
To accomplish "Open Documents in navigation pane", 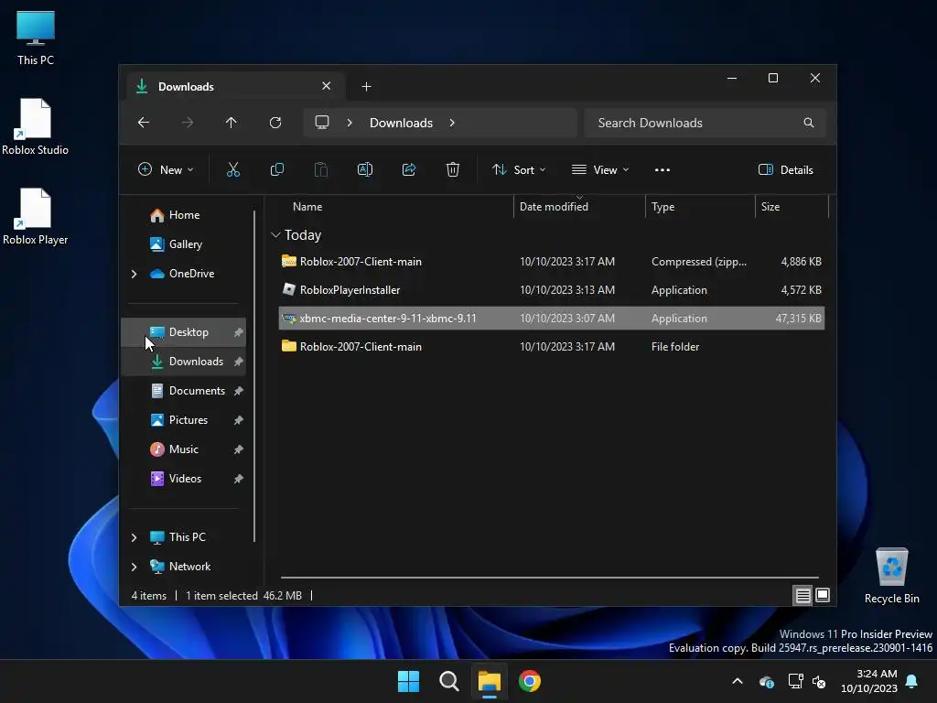I will (183, 391).
